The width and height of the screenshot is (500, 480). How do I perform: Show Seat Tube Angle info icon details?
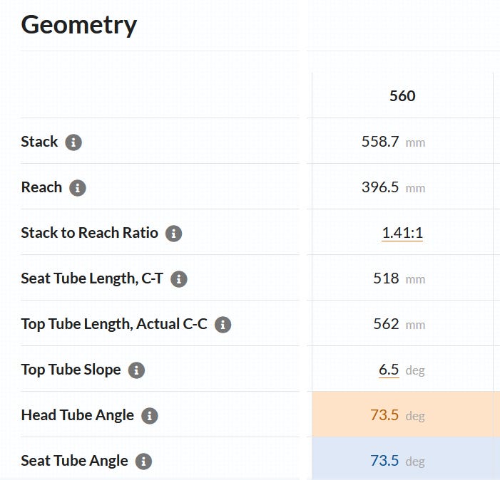pos(143,461)
